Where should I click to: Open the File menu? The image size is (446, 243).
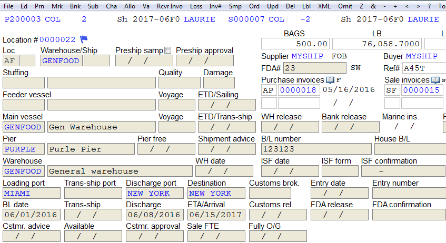point(8,6)
